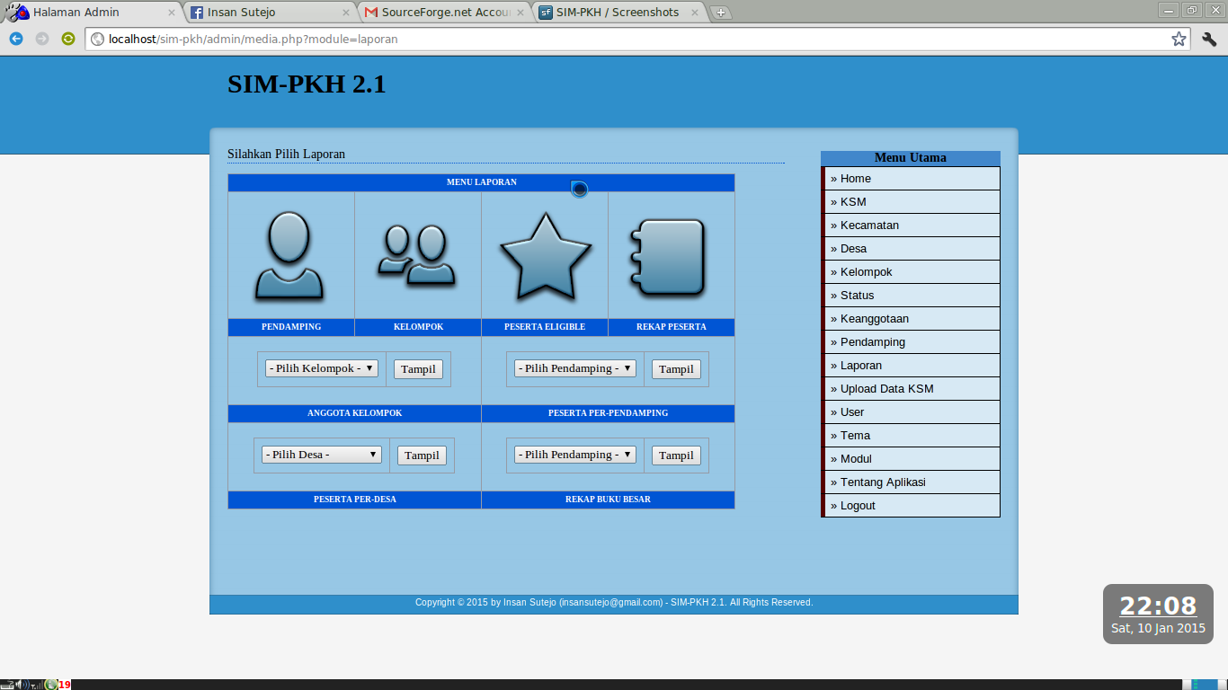The width and height of the screenshot is (1228, 690).
Task: Click the Peserta Eligible star icon
Action: coord(545,256)
